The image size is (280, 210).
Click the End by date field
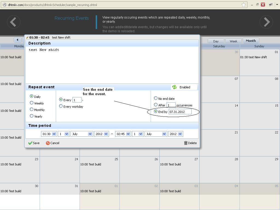click(180, 112)
